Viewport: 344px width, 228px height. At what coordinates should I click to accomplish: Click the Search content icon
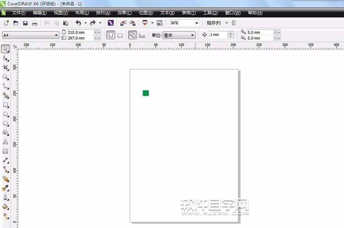tap(111, 23)
